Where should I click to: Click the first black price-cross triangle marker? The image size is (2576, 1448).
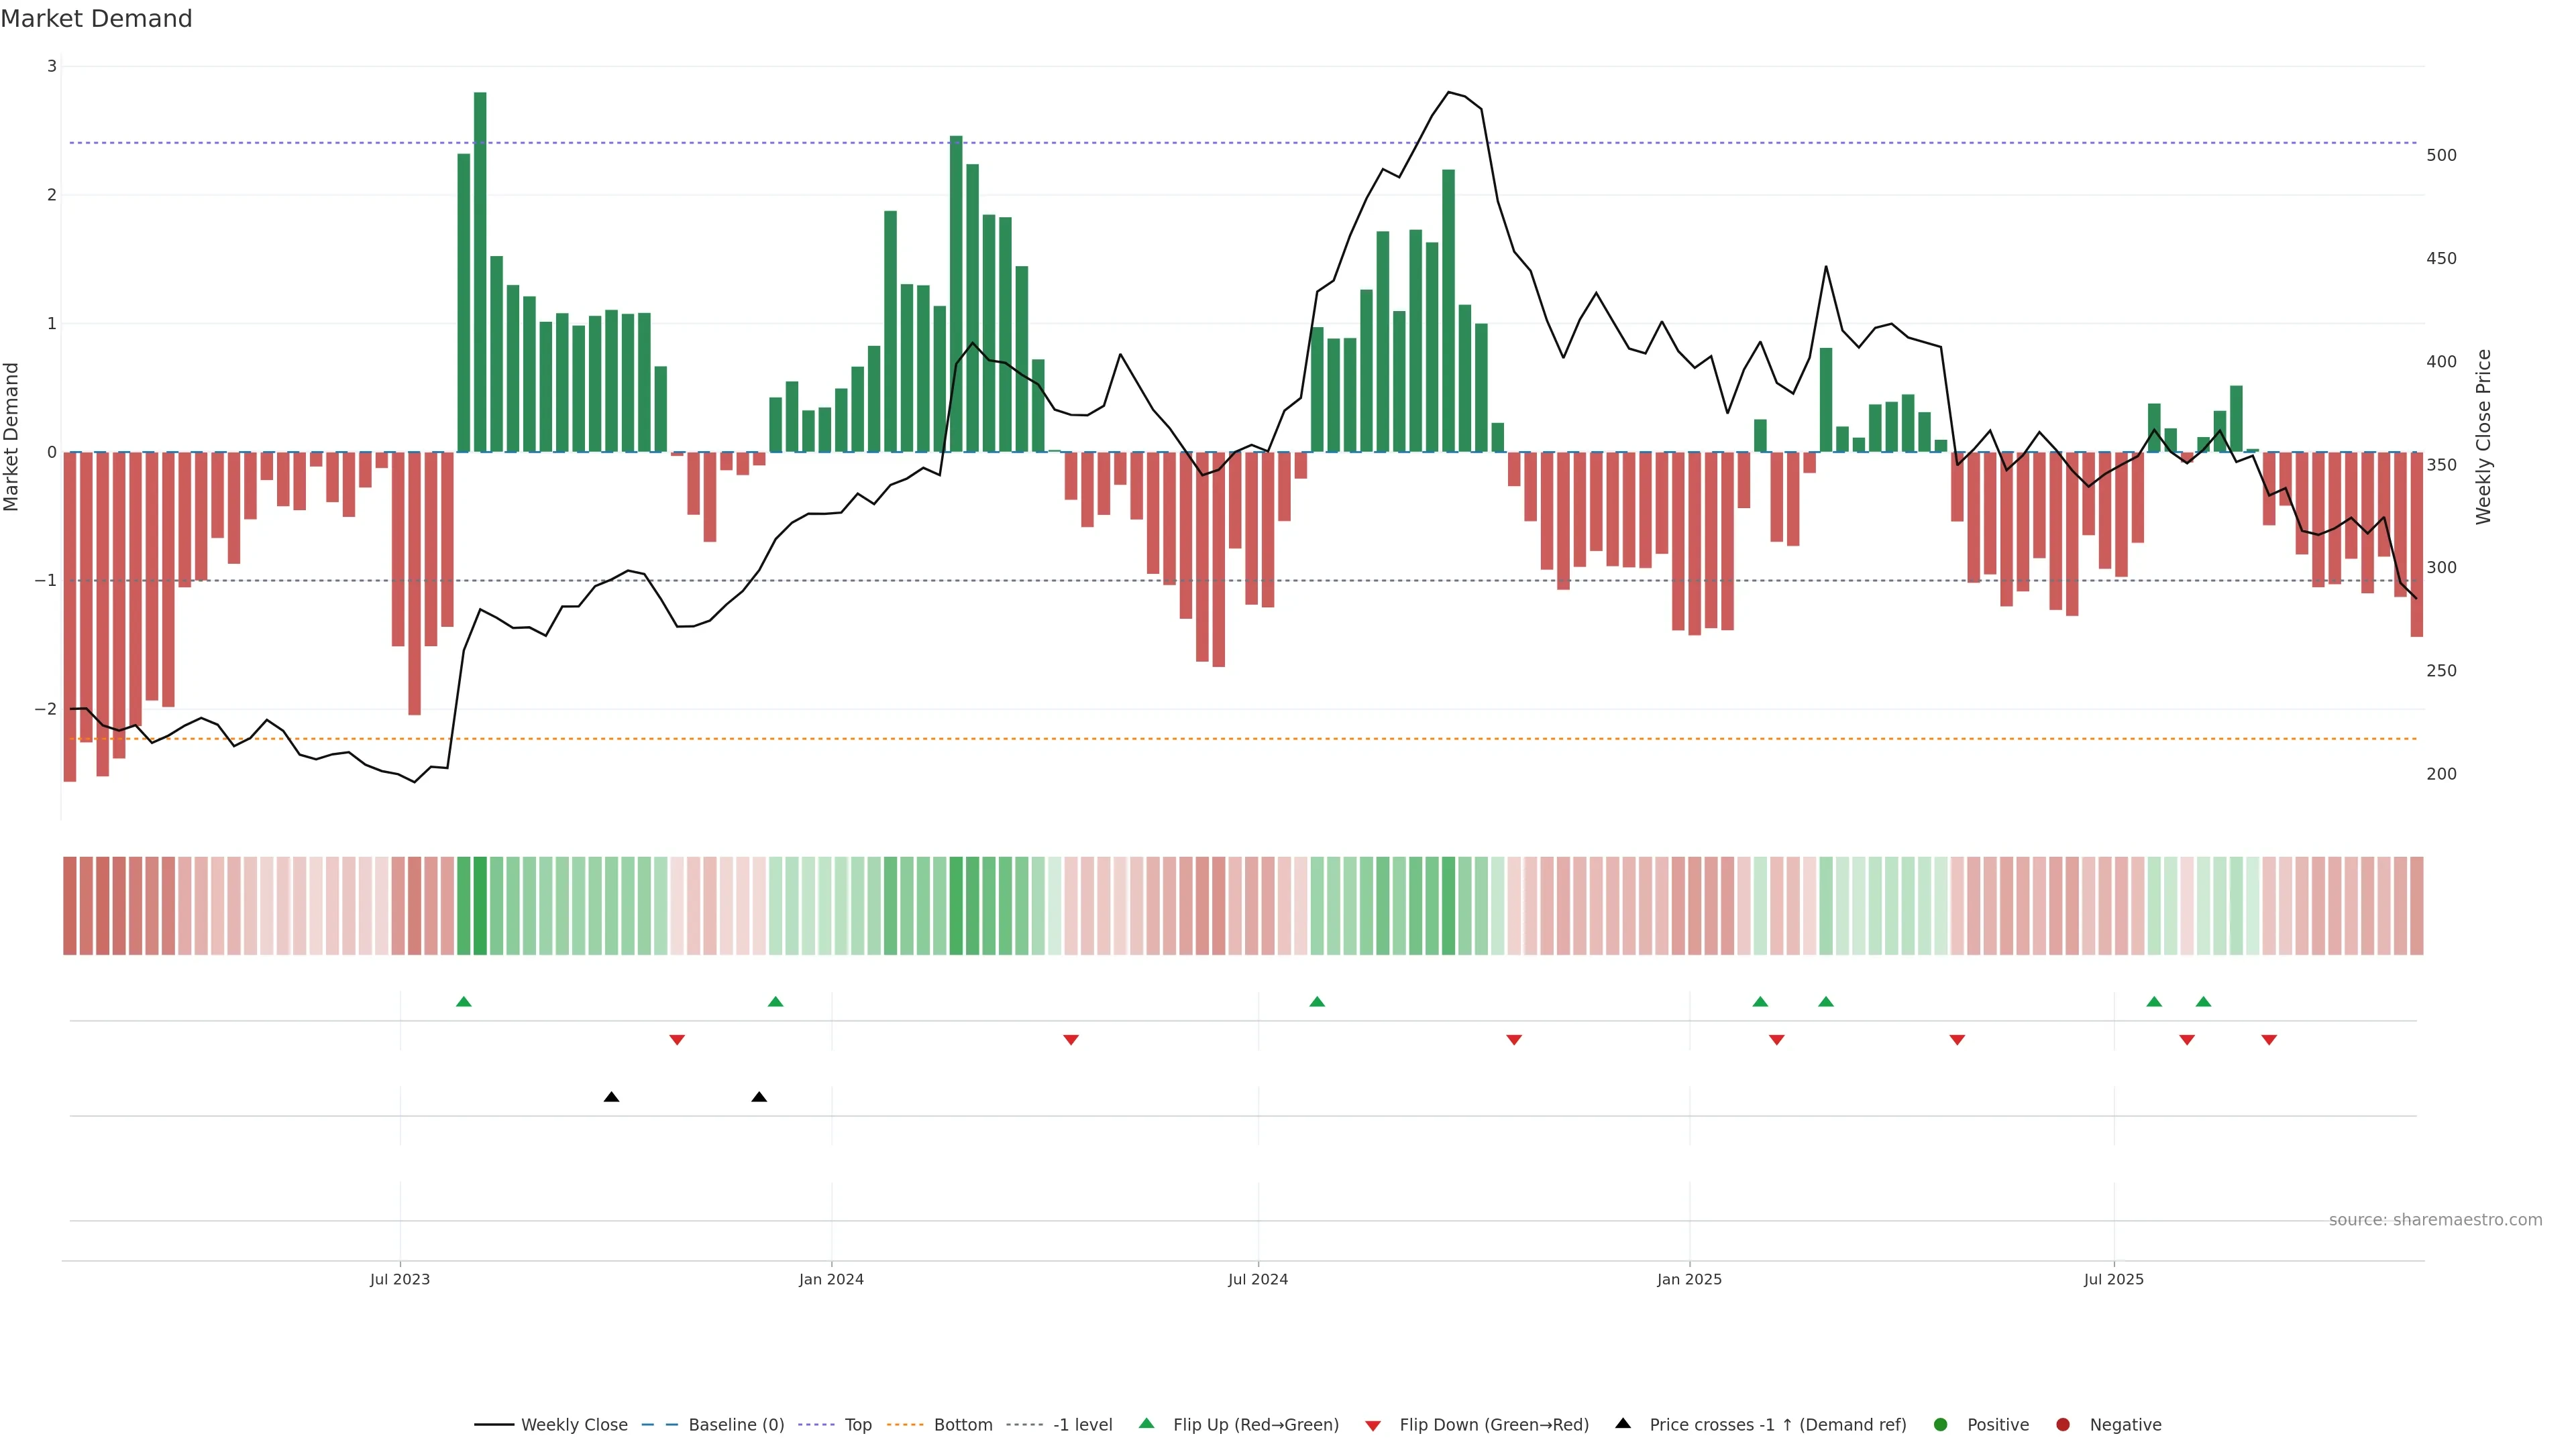coord(612,1097)
